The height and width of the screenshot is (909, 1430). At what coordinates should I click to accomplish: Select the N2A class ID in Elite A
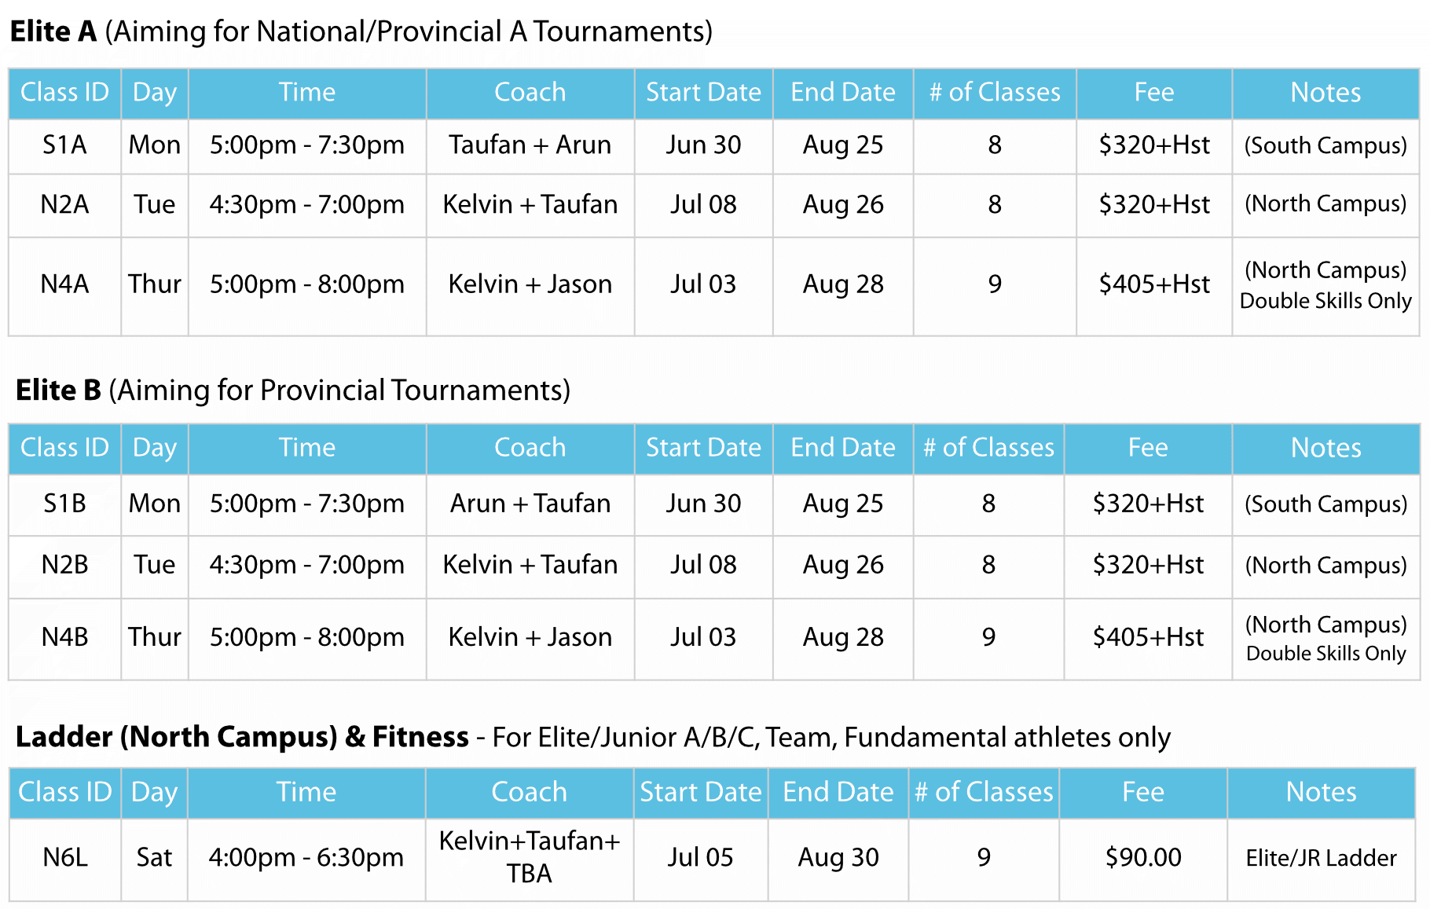[64, 205]
